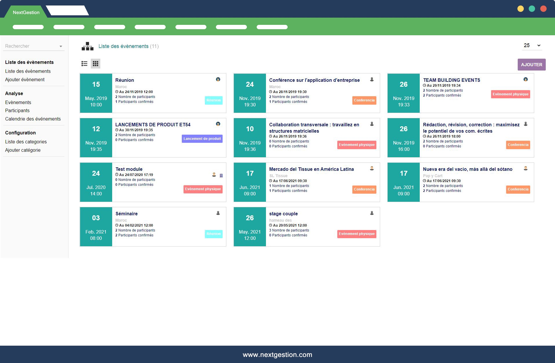
Task: Open the Nueva era del vacío event title
Action: 467,169
